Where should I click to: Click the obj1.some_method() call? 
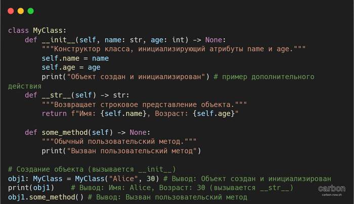point(46,196)
